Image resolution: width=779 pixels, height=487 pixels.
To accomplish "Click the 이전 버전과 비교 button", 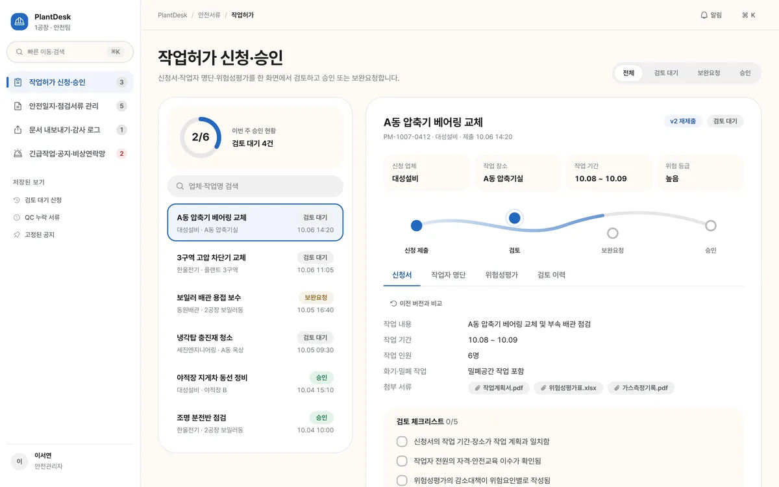I will pyautogui.click(x=416, y=303).
